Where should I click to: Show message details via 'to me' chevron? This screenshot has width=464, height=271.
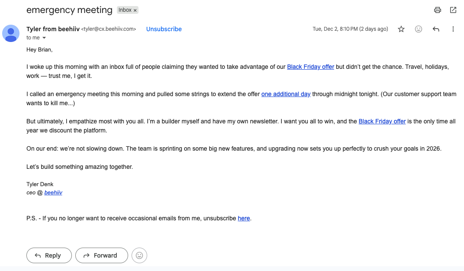(x=45, y=38)
